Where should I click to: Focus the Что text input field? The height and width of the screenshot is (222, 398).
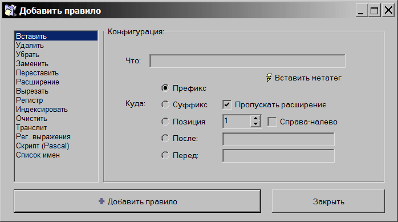247,61
